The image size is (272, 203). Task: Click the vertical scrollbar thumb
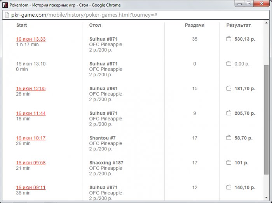266,120
